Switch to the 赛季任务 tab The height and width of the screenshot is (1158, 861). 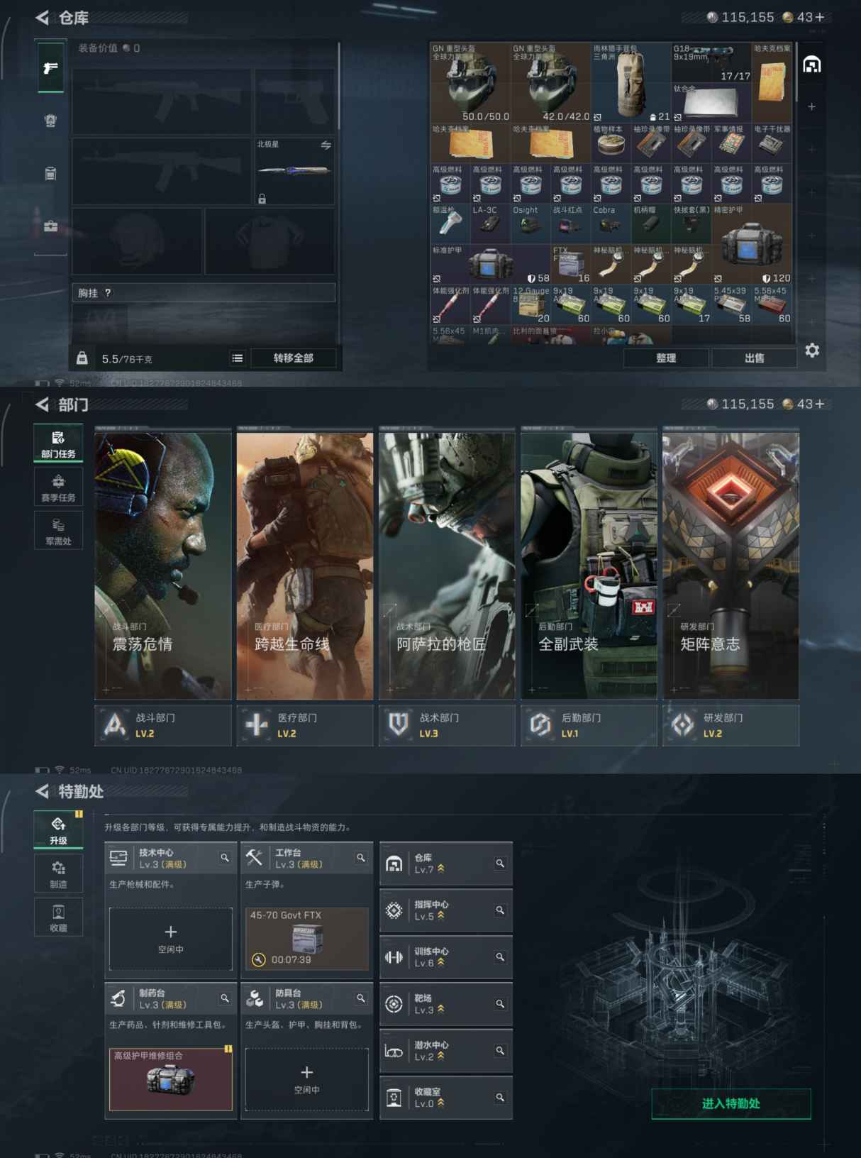(x=58, y=487)
